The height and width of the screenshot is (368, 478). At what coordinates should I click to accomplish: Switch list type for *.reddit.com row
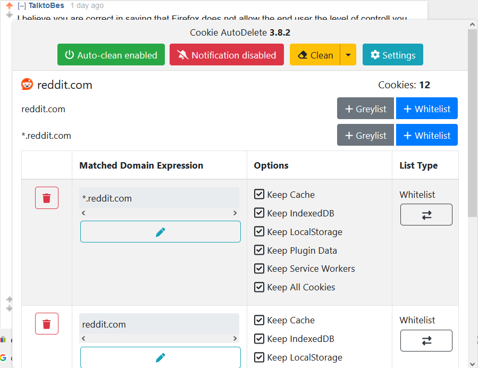426,215
